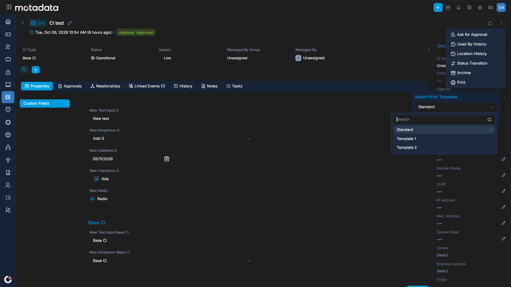Expand the New Dropdown Base Ci field
Screen dimensions: 511x287
point(172,261)
